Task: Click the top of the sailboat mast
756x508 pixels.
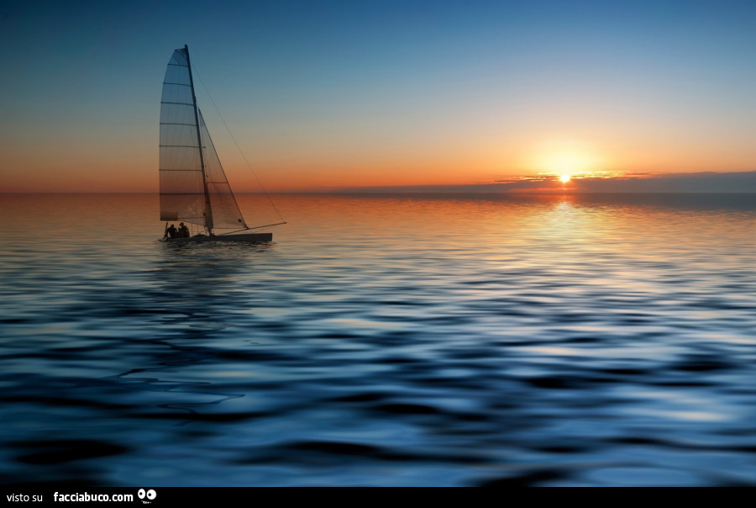Action: [x=186, y=47]
